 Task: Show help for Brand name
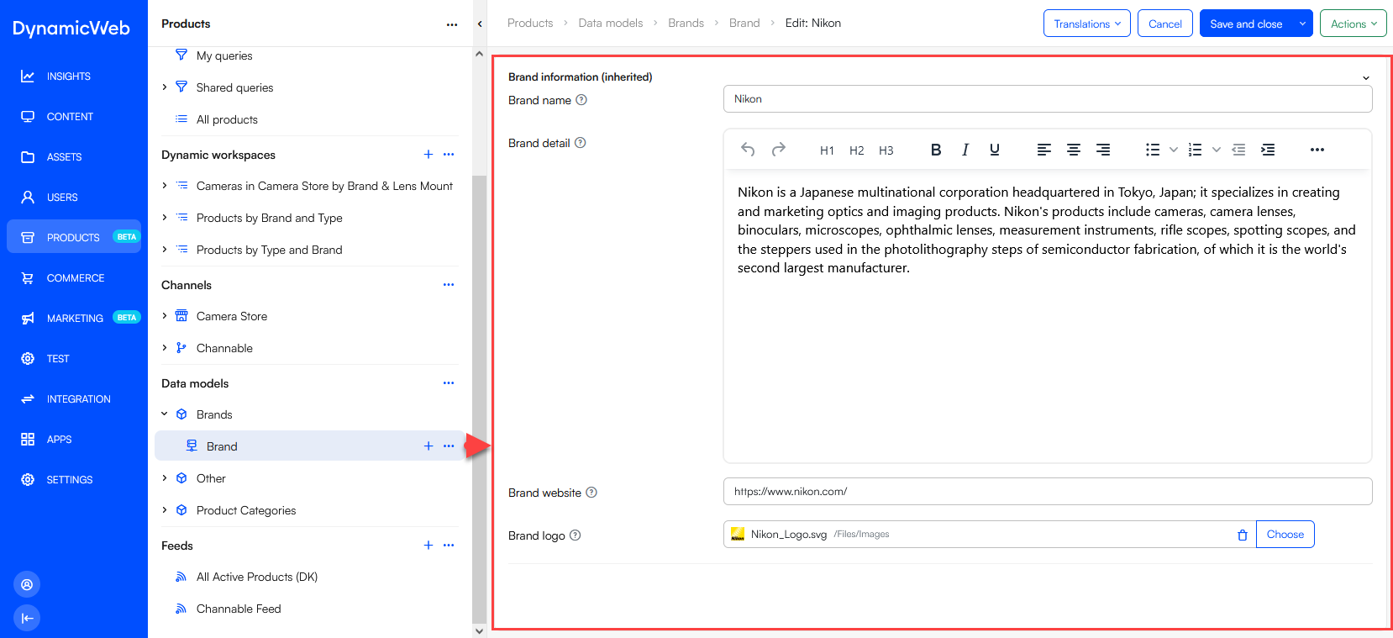(581, 100)
